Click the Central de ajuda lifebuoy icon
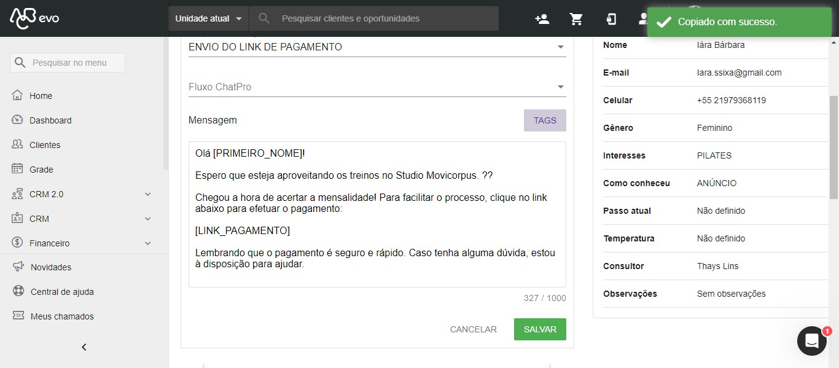 click(x=18, y=291)
